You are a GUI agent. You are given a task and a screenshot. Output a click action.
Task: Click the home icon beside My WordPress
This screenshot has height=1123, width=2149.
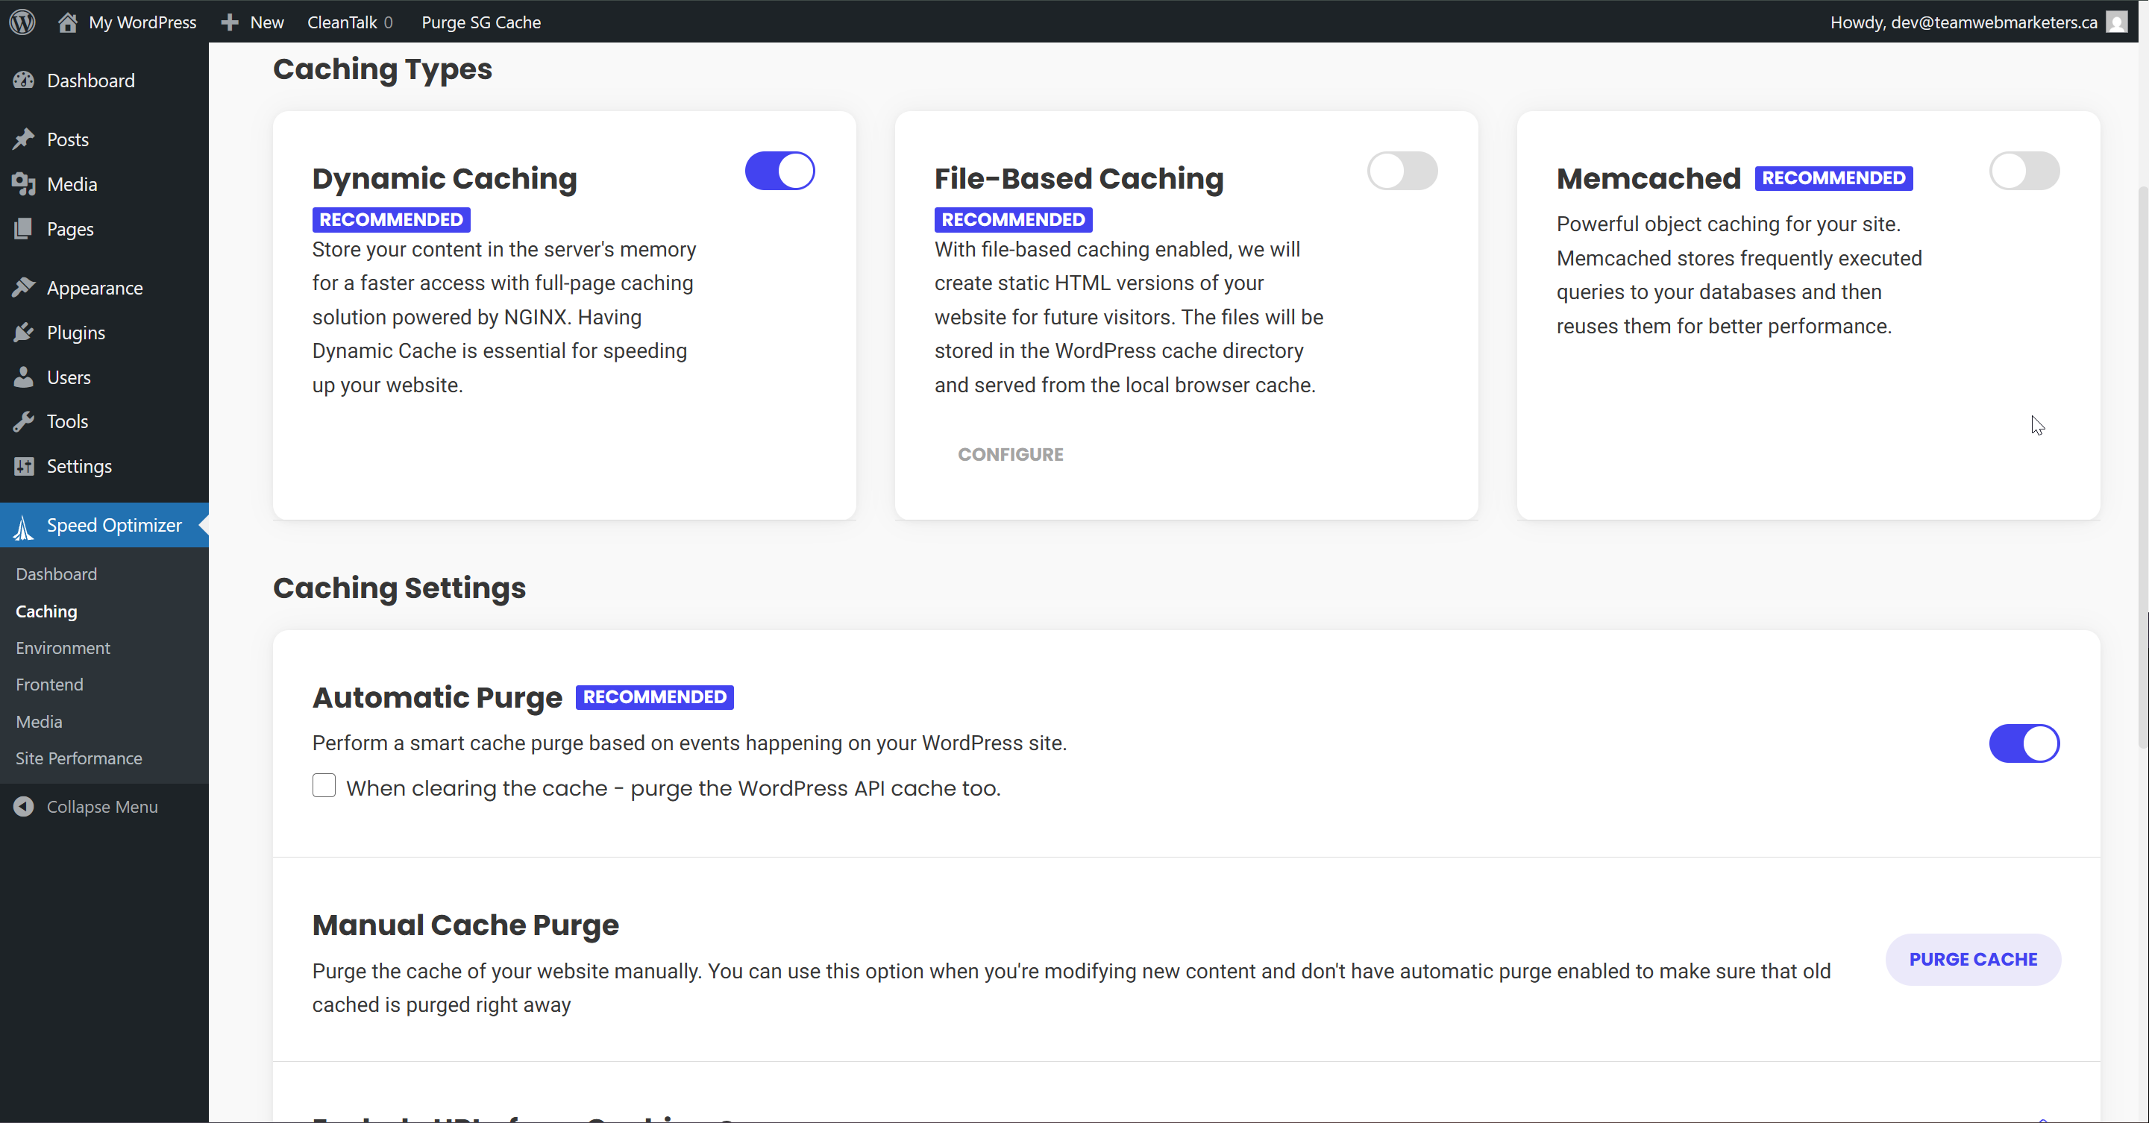68,22
